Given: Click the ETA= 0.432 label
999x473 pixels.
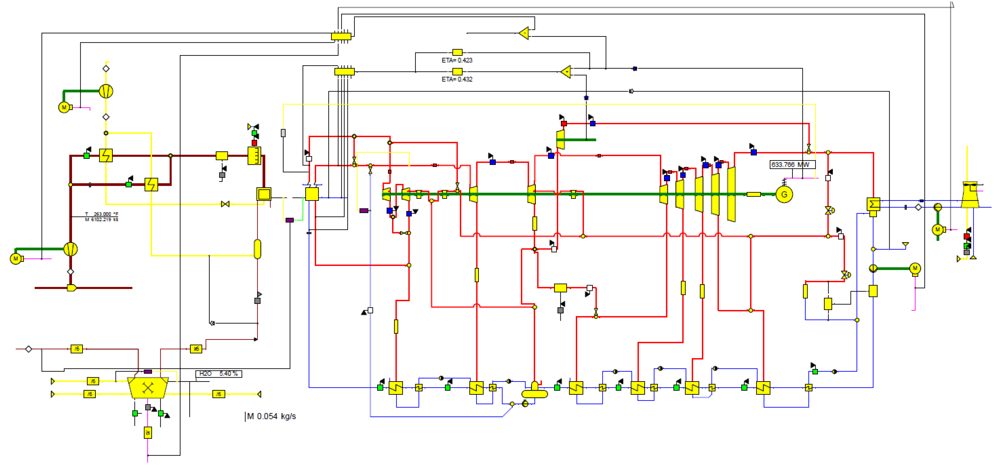Looking at the screenshot, I should coord(457,79).
